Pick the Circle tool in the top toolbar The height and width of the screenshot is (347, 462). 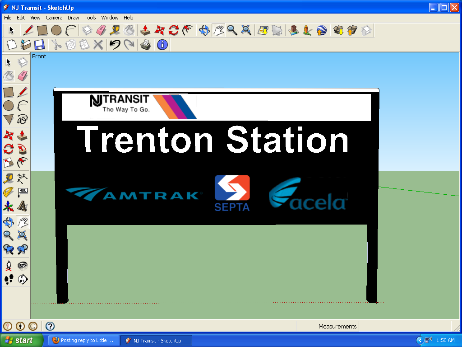[x=56, y=30]
